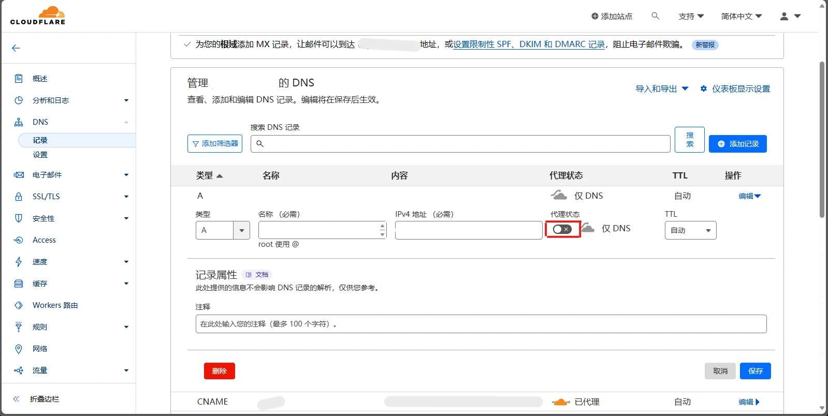Open the 导入和导出 dropdown
The height and width of the screenshot is (416, 828).
tap(662, 89)
